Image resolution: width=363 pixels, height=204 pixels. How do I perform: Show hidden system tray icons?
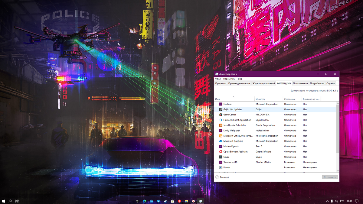[327, 201]
